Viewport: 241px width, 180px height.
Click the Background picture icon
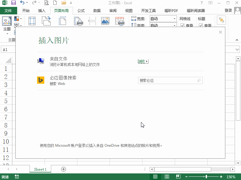point(105,21)
